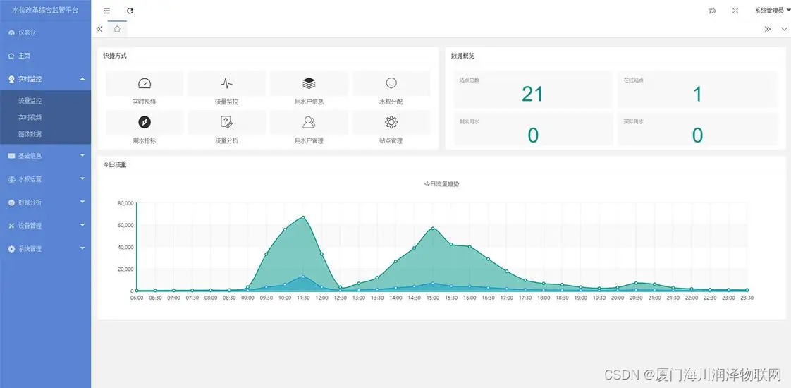Open the 实时视频 gauge shortcut icon

coord(145,83)
